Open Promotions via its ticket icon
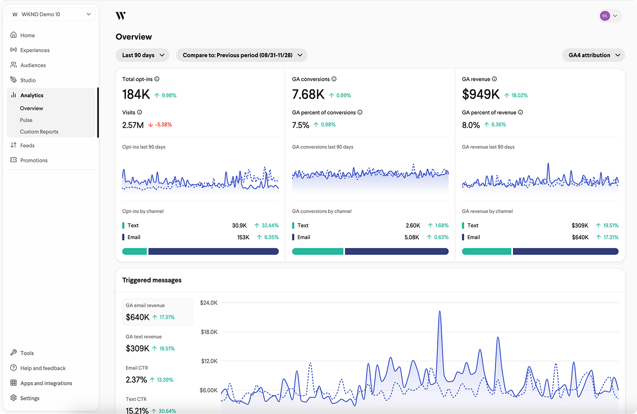 click(13, 160)
